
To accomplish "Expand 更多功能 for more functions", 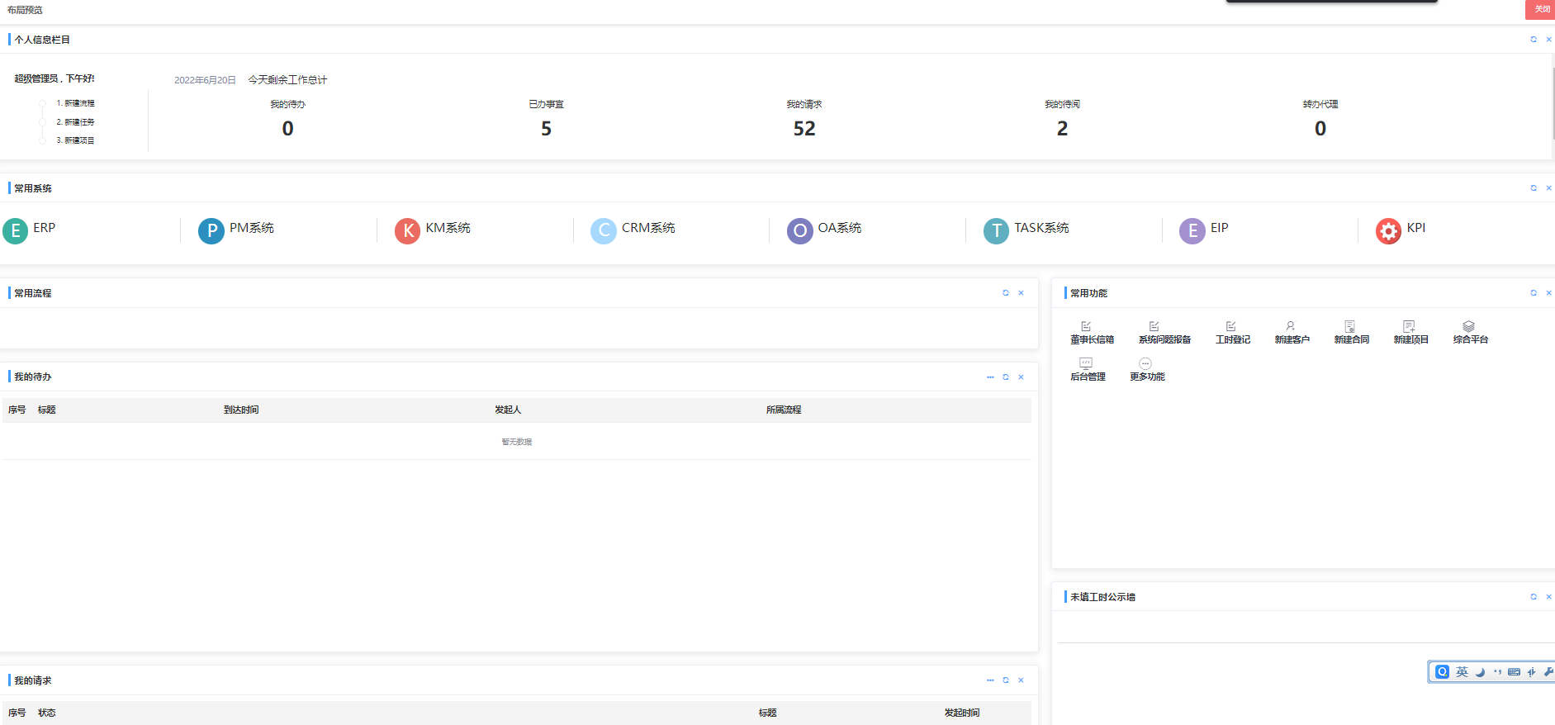I will [1145, 364].
